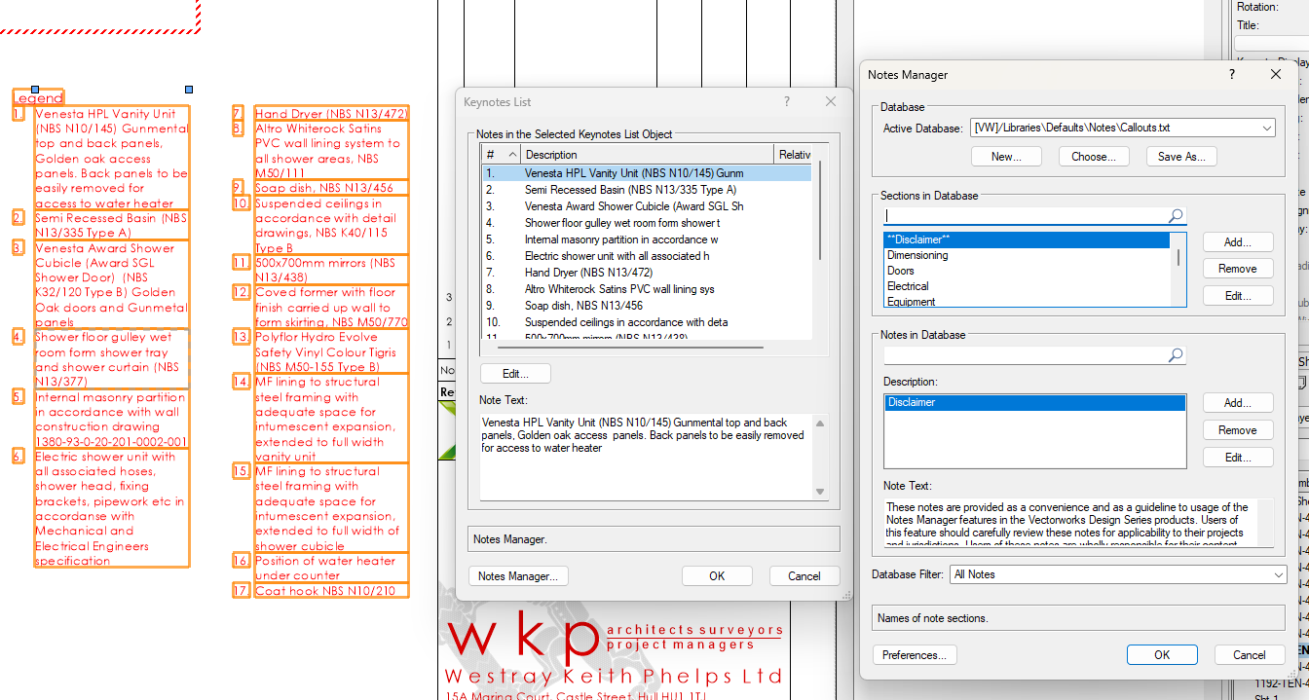The width and height of the screenshot is (1309, 700).
Task: Click the help question mark in Notes Manager
Action: coord(1230,74)
